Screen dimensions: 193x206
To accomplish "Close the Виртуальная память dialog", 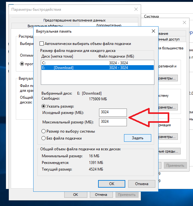I will click(153, 31).
